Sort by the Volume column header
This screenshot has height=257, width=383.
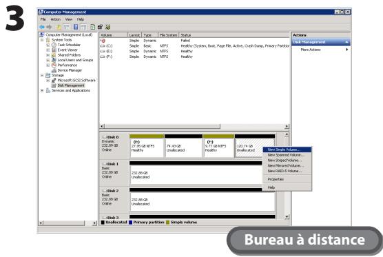114,35
